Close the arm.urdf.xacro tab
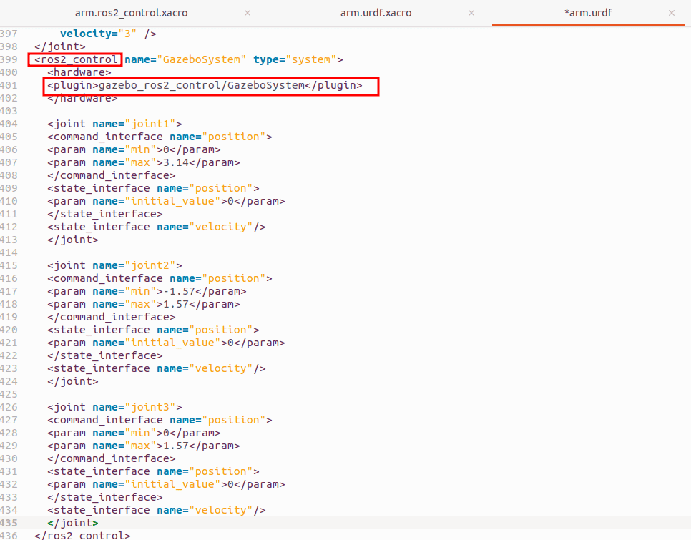Image resolution: width=691 pixels, height=540 pixels. click(471, 13)
